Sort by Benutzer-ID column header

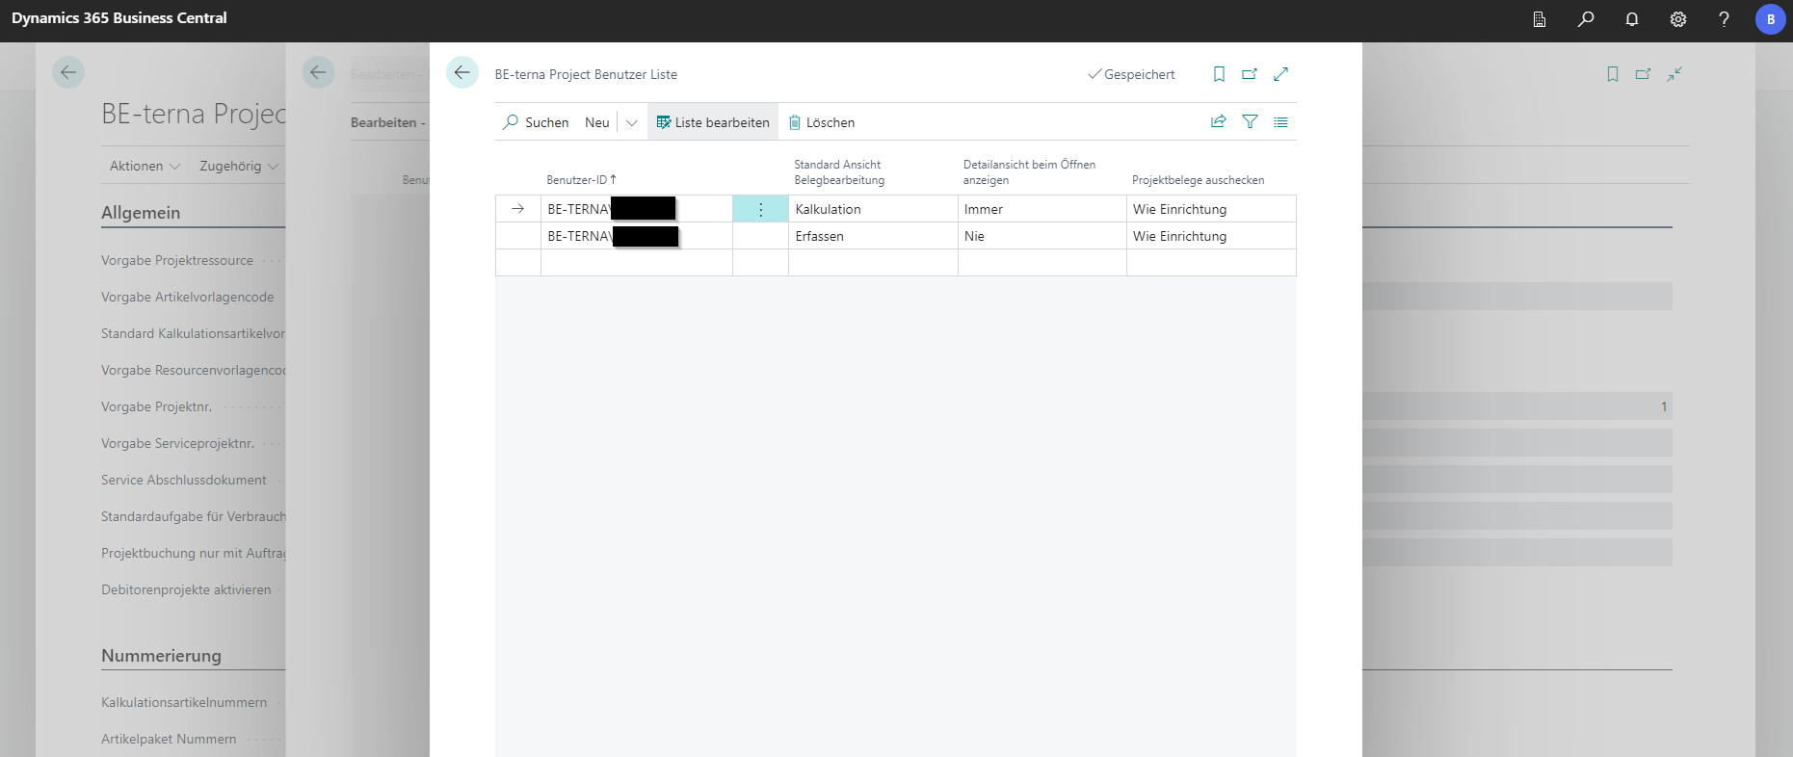(x=581, y=180)
